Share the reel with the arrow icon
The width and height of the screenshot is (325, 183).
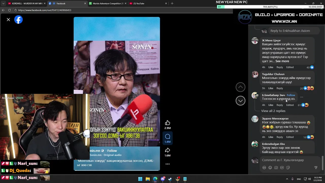[168, 150]
